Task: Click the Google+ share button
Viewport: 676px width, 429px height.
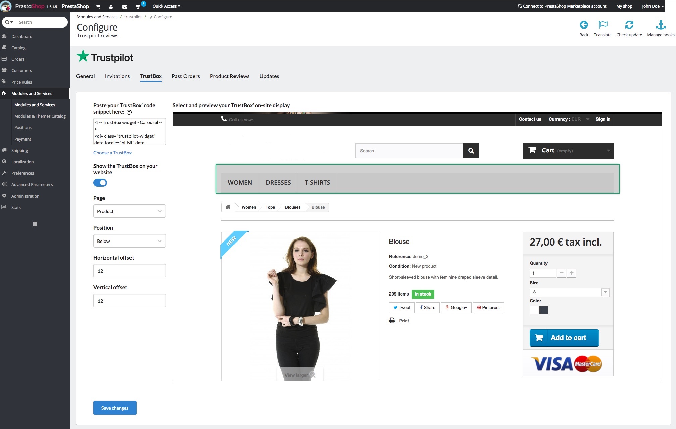Action: [x=456, y=307]
